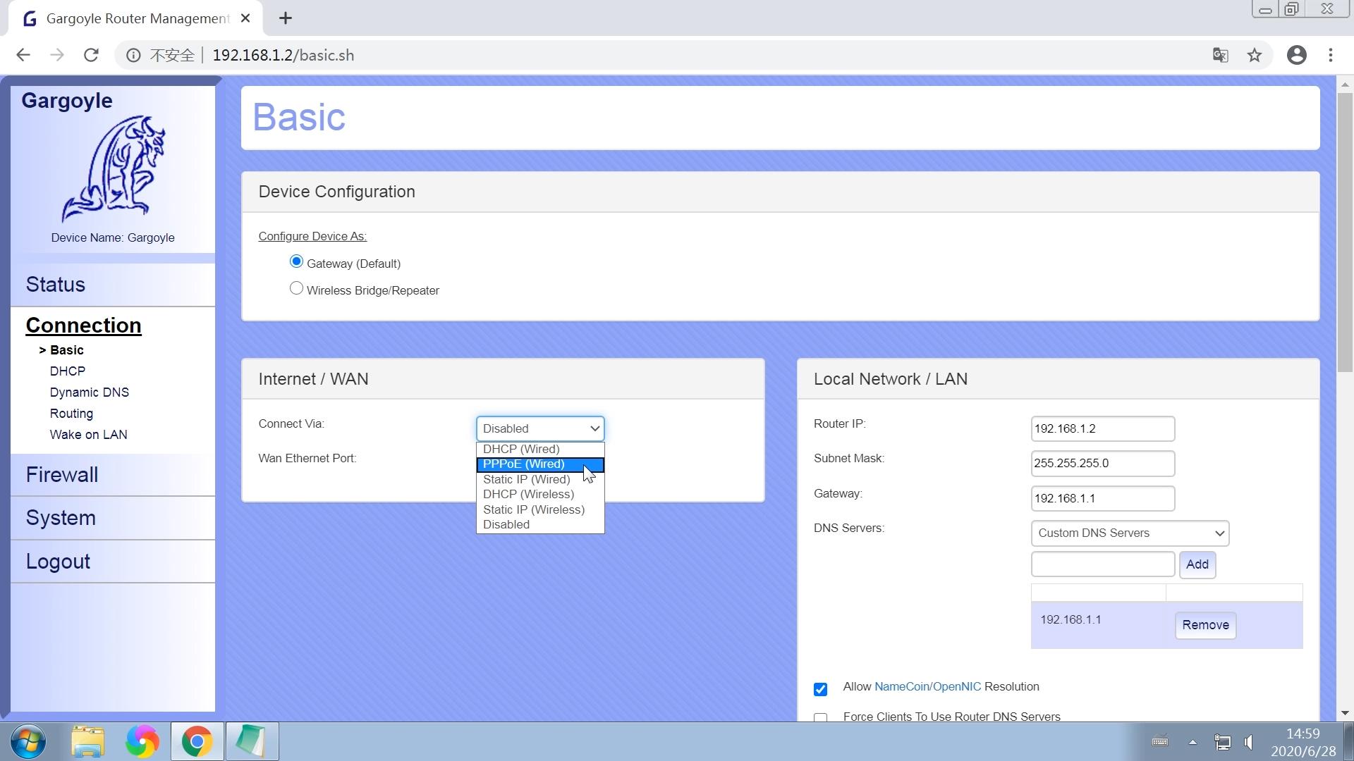Image resolution: width=1354 pixels, height=761 pixels.
Task: Go to the Dynamic DNS submenu page
Action: coord(89,392)
